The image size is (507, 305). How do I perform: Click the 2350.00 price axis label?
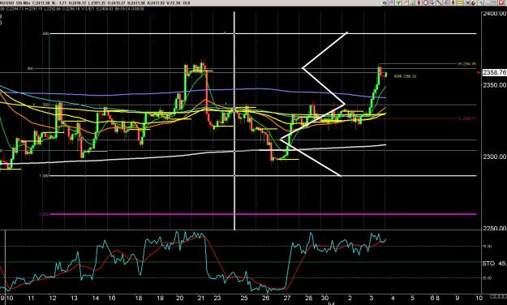coord(495,85)
